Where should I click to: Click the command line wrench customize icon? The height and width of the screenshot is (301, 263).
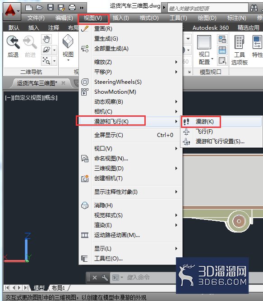click(105, 278)
